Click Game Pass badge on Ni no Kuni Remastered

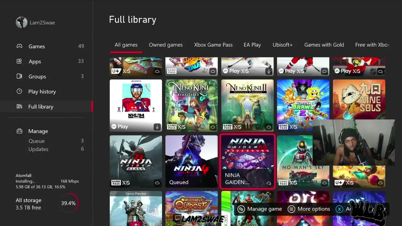[172, 127]
